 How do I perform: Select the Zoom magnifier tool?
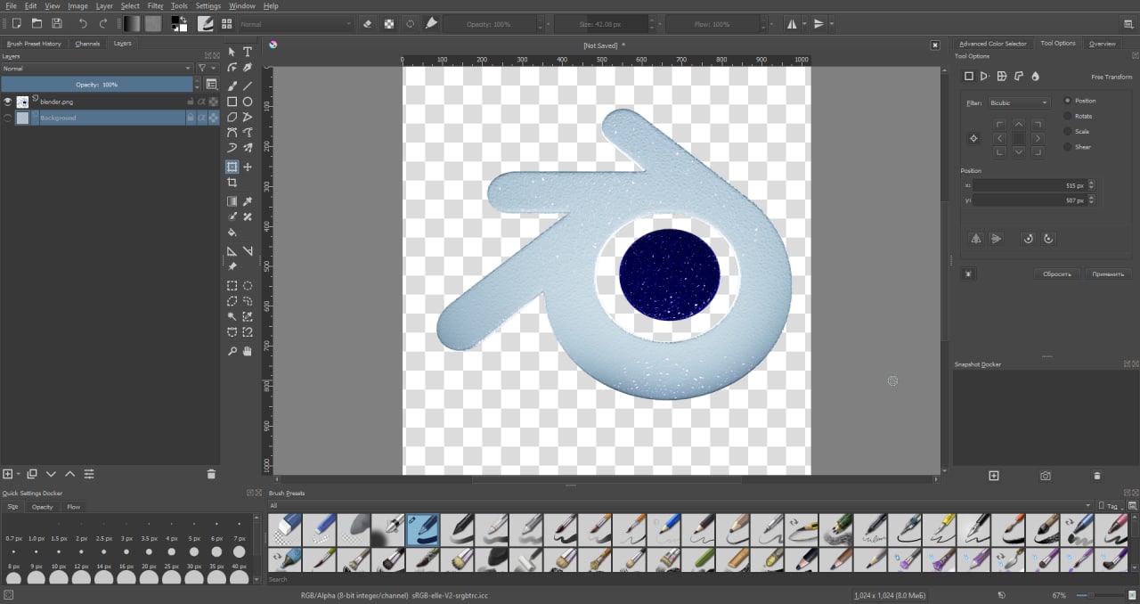coord(232,352)
